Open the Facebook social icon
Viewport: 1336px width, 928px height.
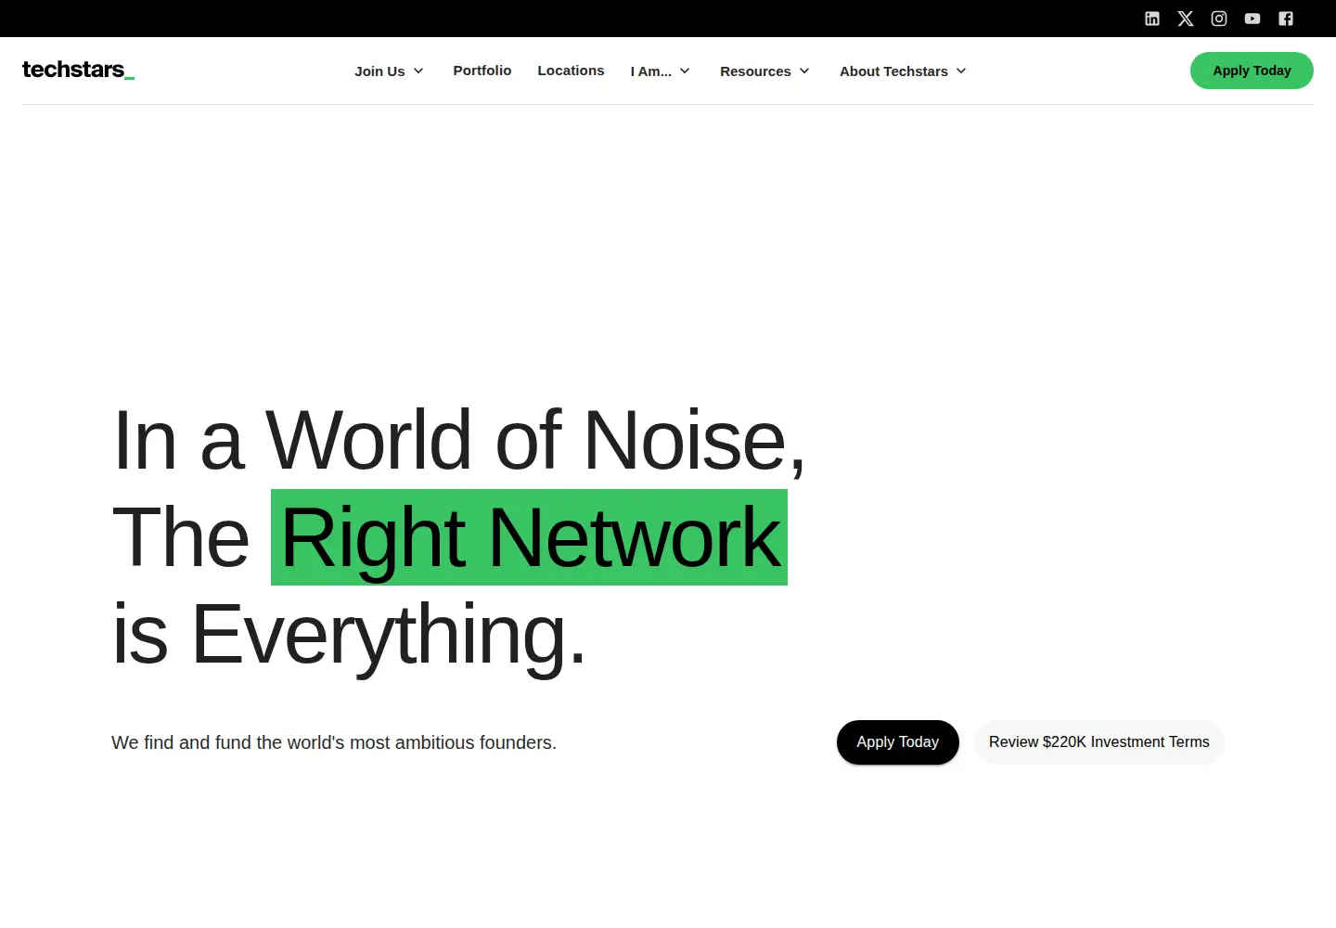(1286, 19)
